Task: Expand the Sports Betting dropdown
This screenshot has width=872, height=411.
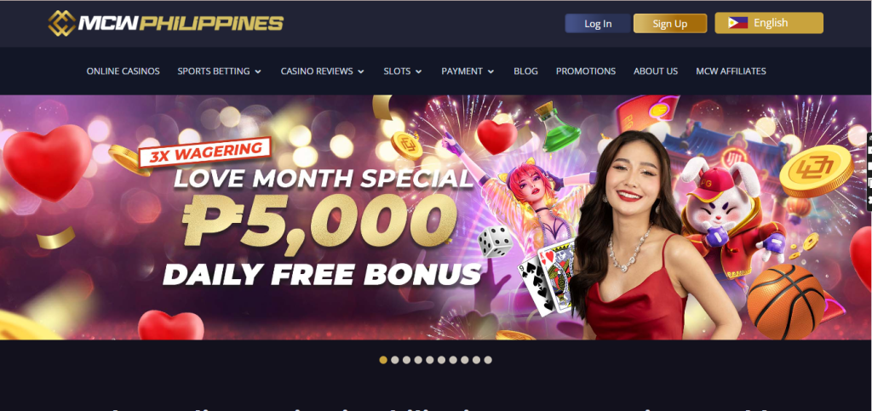Action: [x=219, y=71]
